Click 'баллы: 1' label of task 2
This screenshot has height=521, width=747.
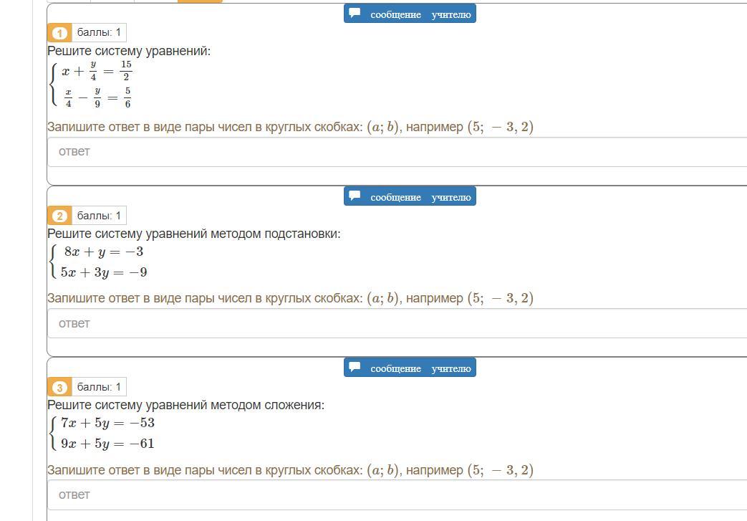[x=99, y=216]
